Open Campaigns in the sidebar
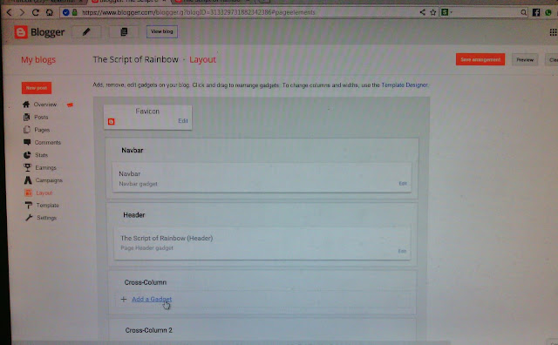The width and height of the screenshot is (558, 345). 49,180
